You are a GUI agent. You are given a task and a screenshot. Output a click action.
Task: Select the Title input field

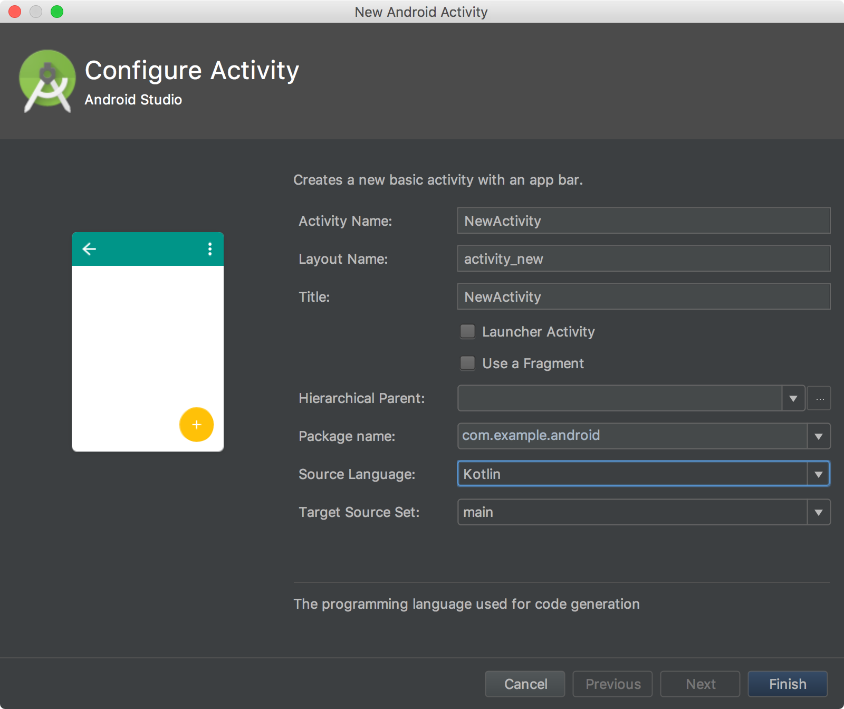click(644, 297)
